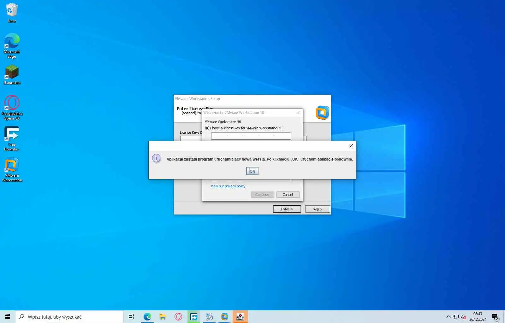Select the VMware Workstation desktop shortcut
The width and height of the screenshot is (505, 323).
[x=12, y=170]
